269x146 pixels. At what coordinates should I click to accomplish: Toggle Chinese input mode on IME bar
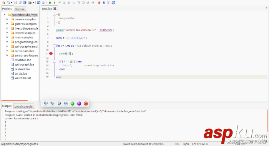coord(46,103)
